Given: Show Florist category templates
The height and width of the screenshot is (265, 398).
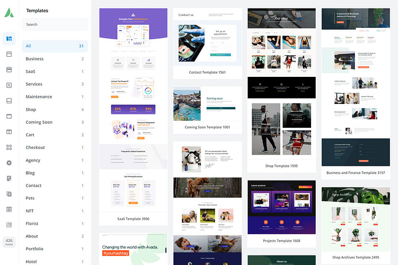Looking at the screenshot, I should coord(55,224).
